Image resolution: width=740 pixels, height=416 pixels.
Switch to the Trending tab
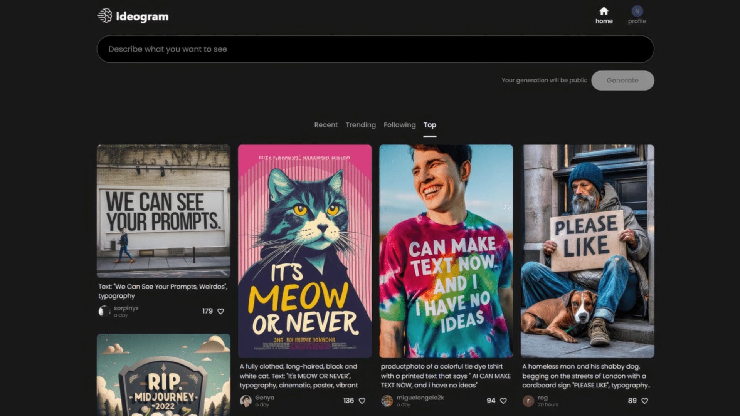(360, 125)
